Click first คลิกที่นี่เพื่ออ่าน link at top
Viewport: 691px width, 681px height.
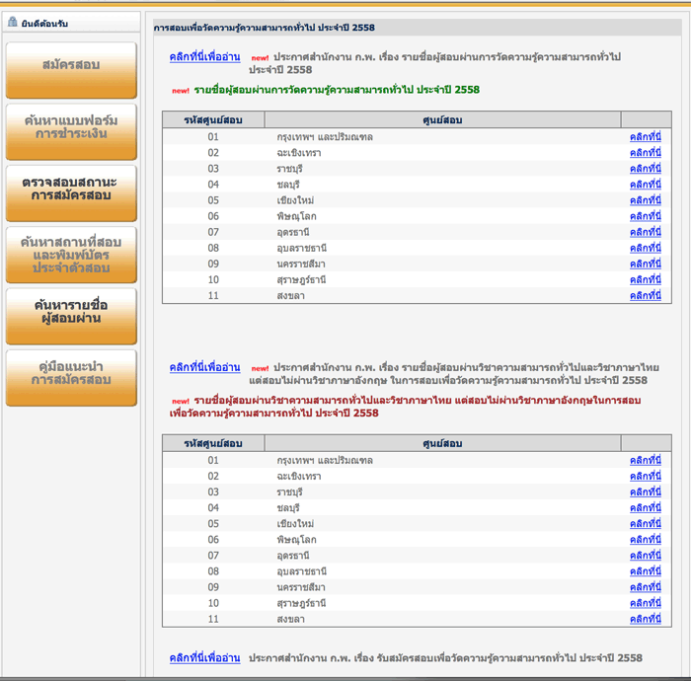tap(204, 57)
